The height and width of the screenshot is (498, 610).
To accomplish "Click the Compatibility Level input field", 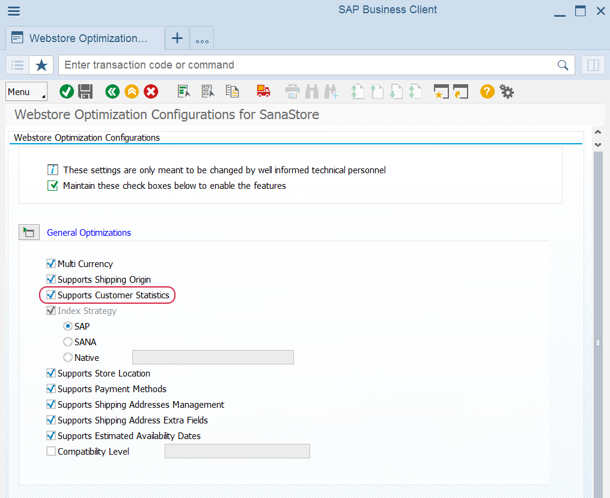I will click(237, 451).
